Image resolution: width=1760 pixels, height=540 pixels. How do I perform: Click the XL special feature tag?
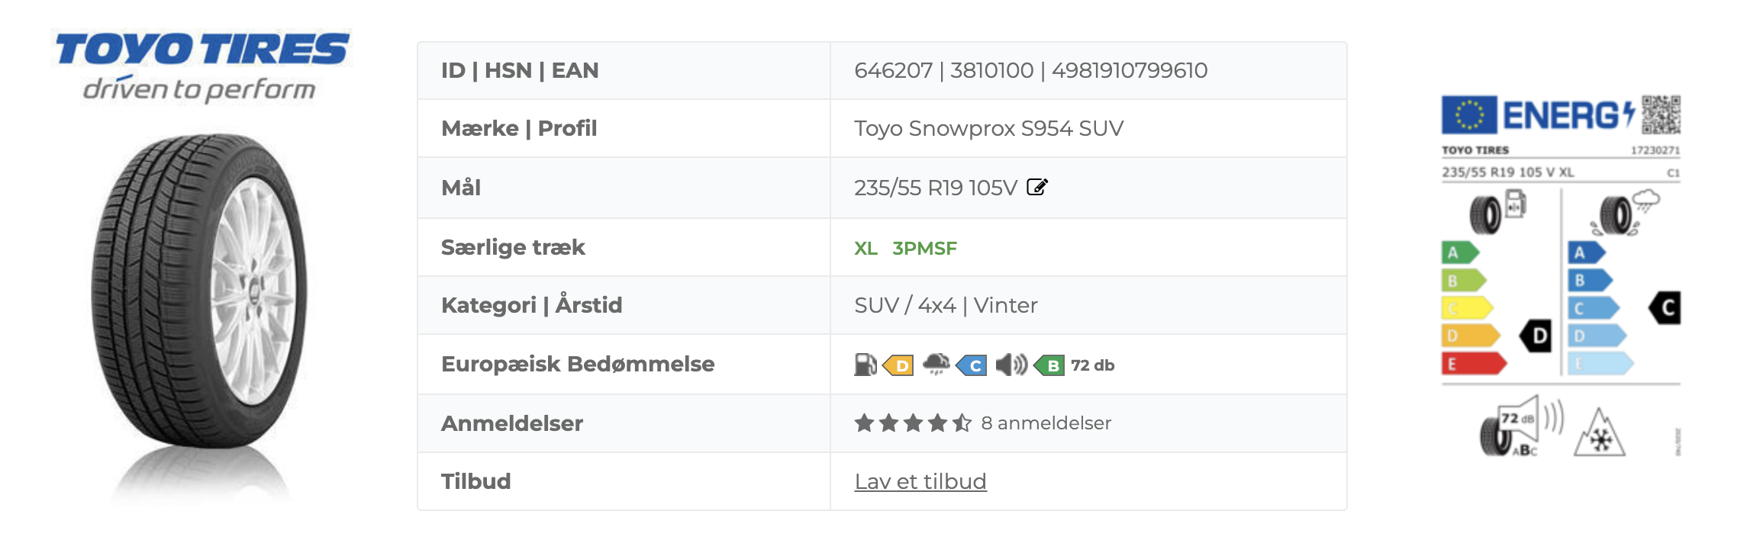pyautogui.click(x=865, y=248)
